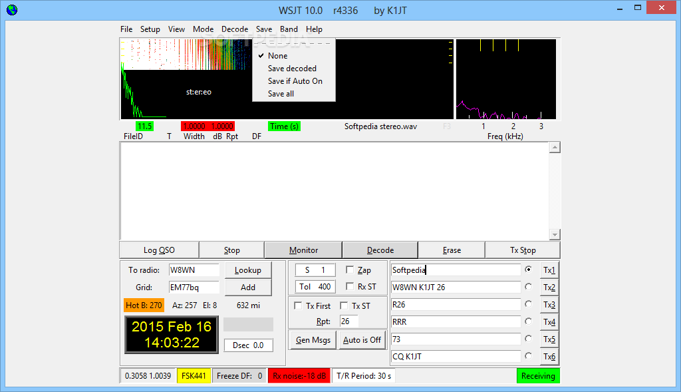Select radio button for CQ K1JT message
The height and width of the screenshot is (392, 681).
[528, 356]
